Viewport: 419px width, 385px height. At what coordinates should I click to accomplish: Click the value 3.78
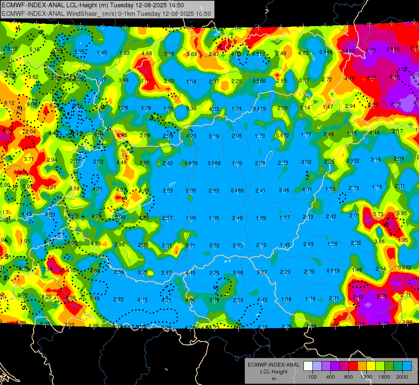tap(214, 300)
